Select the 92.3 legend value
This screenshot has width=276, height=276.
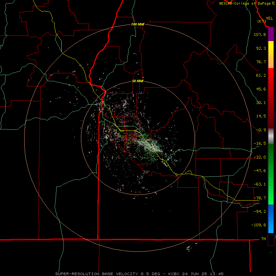click(261, 48)
